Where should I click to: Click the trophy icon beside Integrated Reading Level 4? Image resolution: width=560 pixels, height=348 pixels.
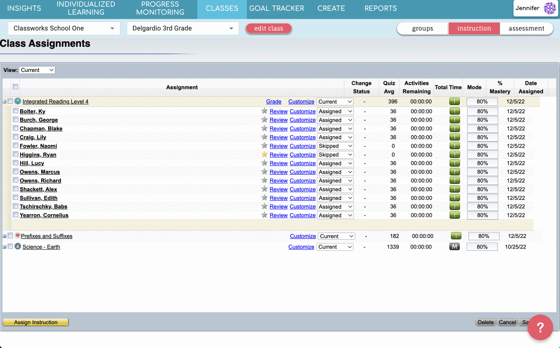[18, 101]
